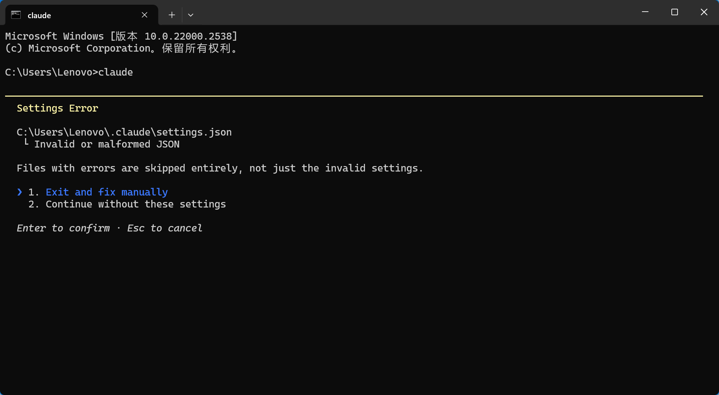Click the selection arrow beside option 1
This screenshot has height=395, width=719.
pyautogui.click(x=20, y=192)
